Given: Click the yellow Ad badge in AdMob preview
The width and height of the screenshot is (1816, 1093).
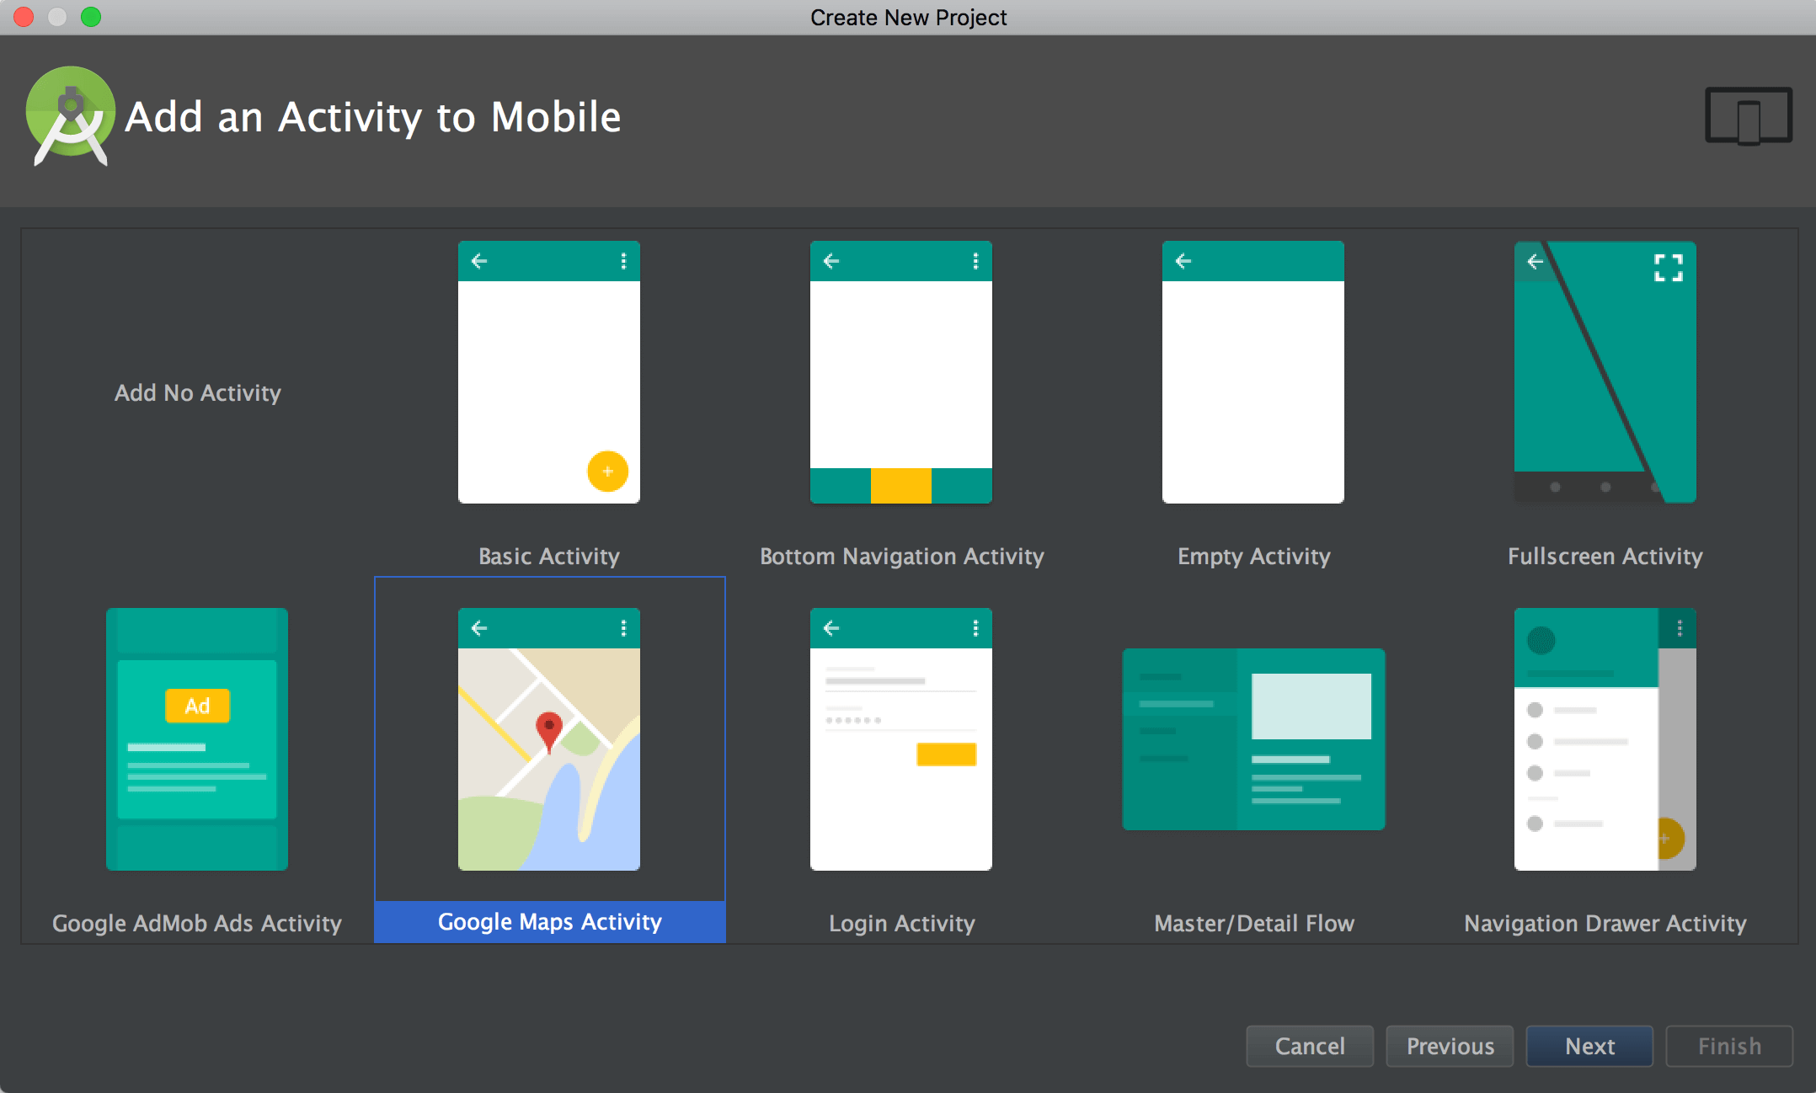Looking at the screenshot, I should coord(197,706).
